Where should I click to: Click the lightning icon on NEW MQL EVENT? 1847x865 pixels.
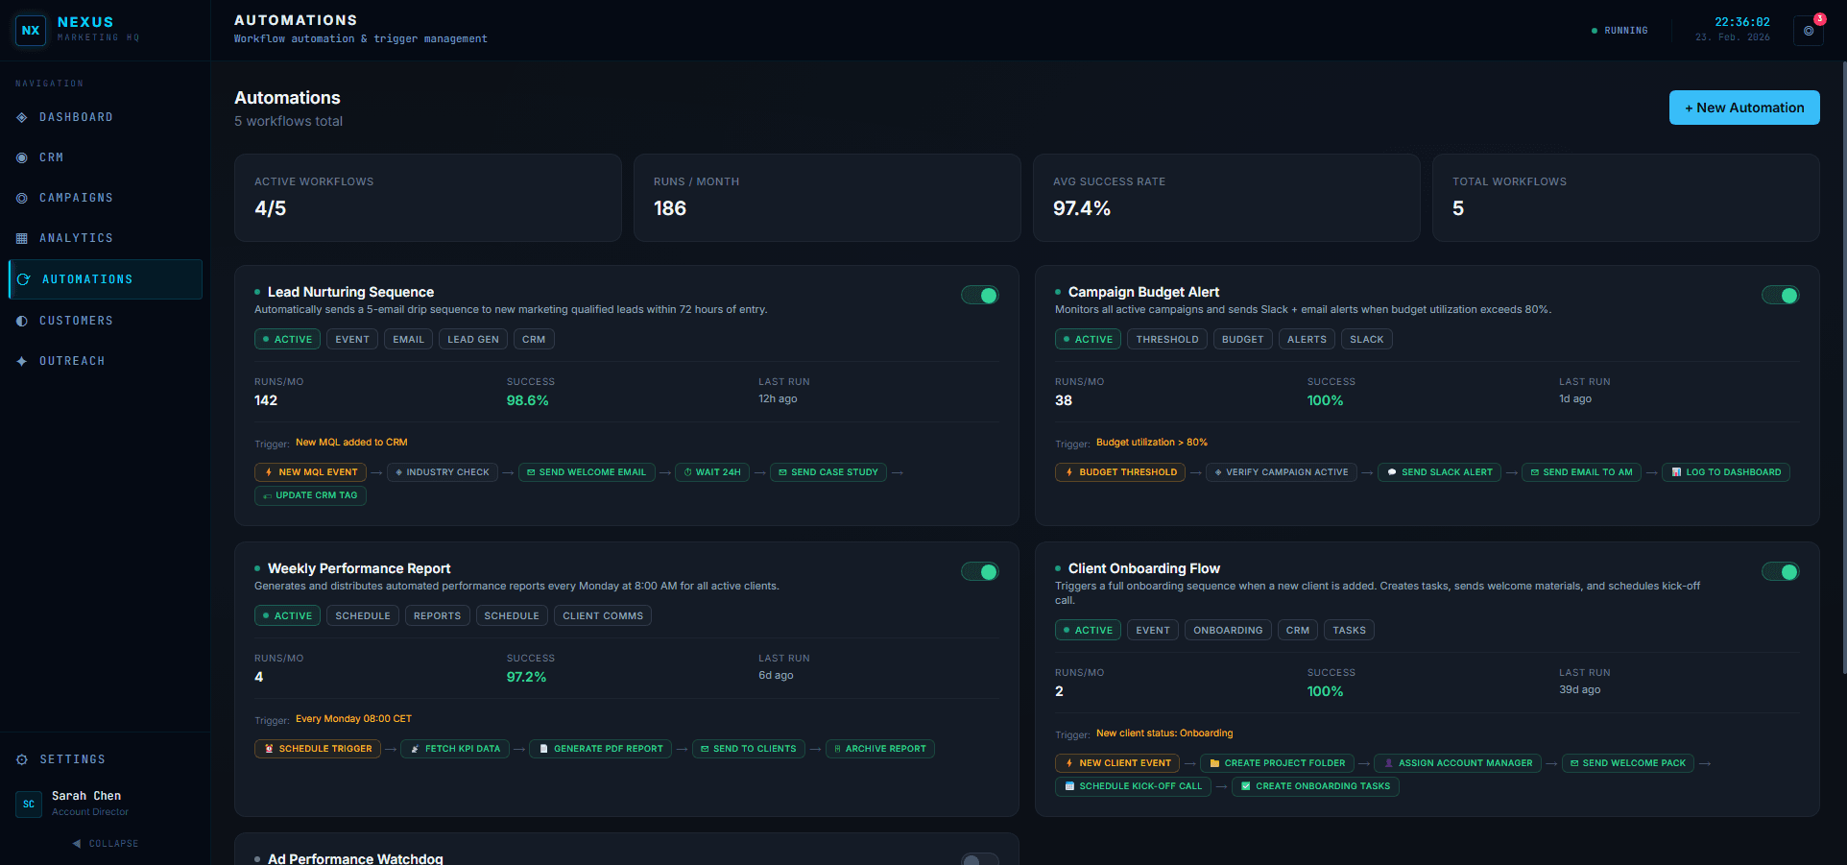(269, 471)
